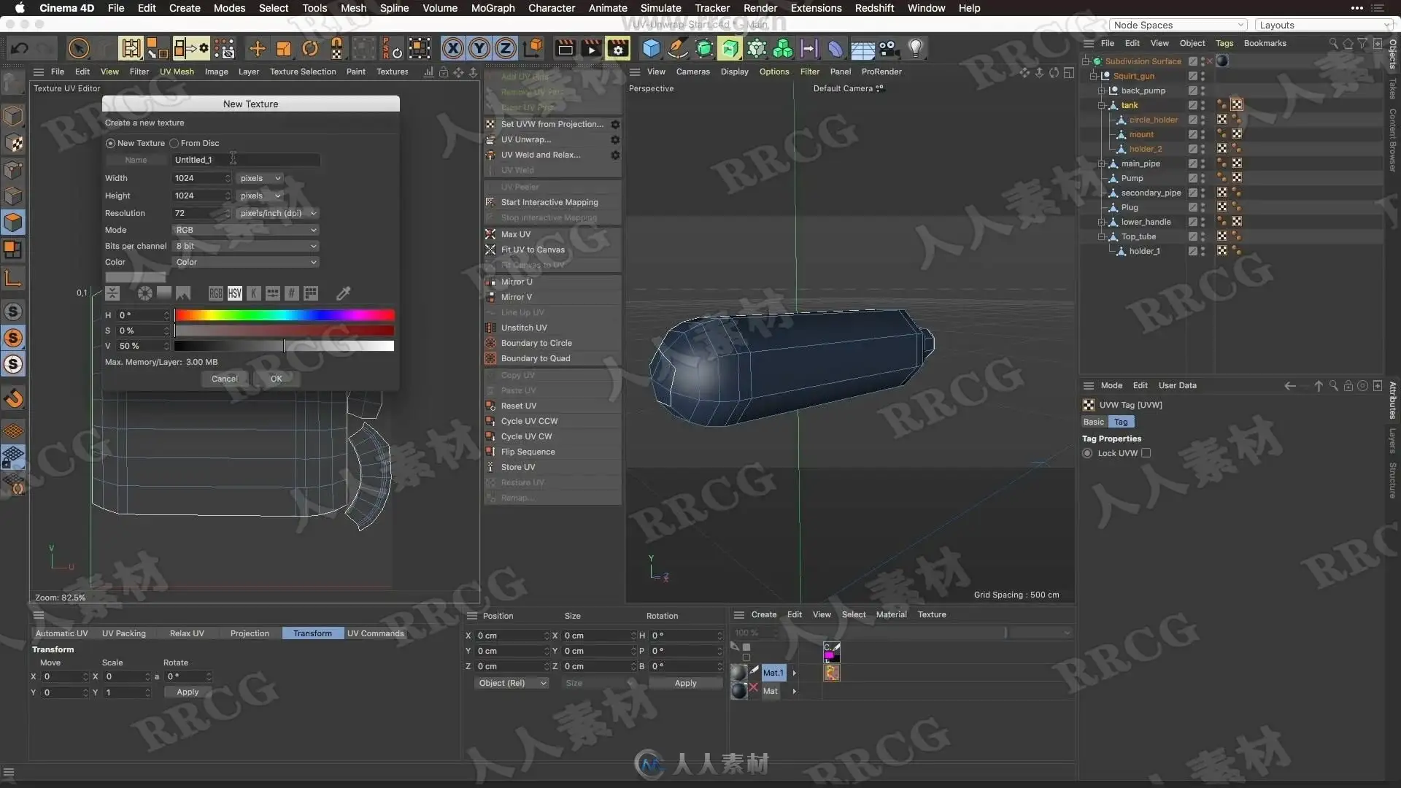The height and width of the screenshot is (788, 1401).
Task: Switch to the UV Packing tab
Action: click(124, 633)
